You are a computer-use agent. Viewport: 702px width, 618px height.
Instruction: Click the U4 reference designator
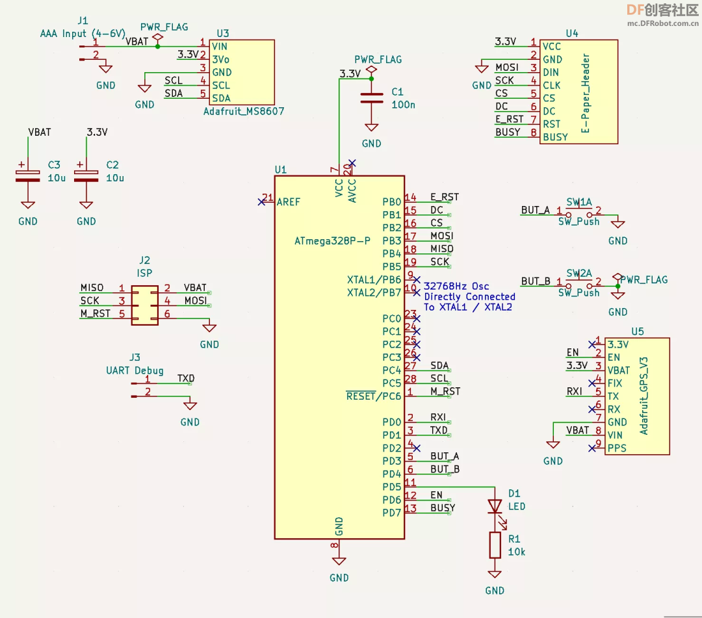pyautogui.click(x=572, y=34)
